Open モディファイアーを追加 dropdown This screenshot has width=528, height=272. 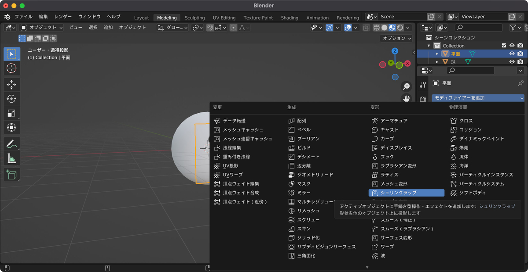coord(478,98)
